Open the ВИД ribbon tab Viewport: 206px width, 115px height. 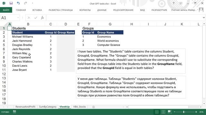pos(142,10)
